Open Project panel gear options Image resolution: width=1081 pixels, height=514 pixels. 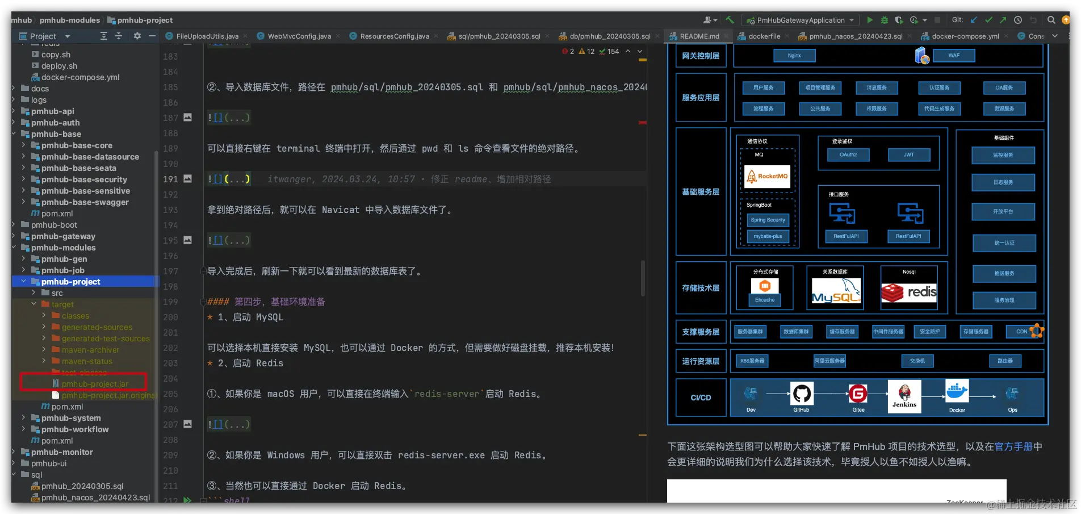click(x=137, y=36)
